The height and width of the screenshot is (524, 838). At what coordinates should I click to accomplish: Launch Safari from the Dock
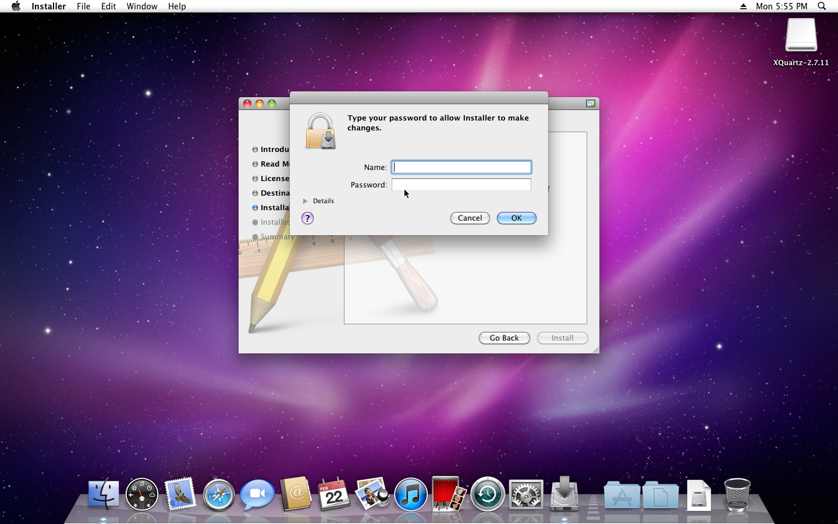tap(219, 495)
